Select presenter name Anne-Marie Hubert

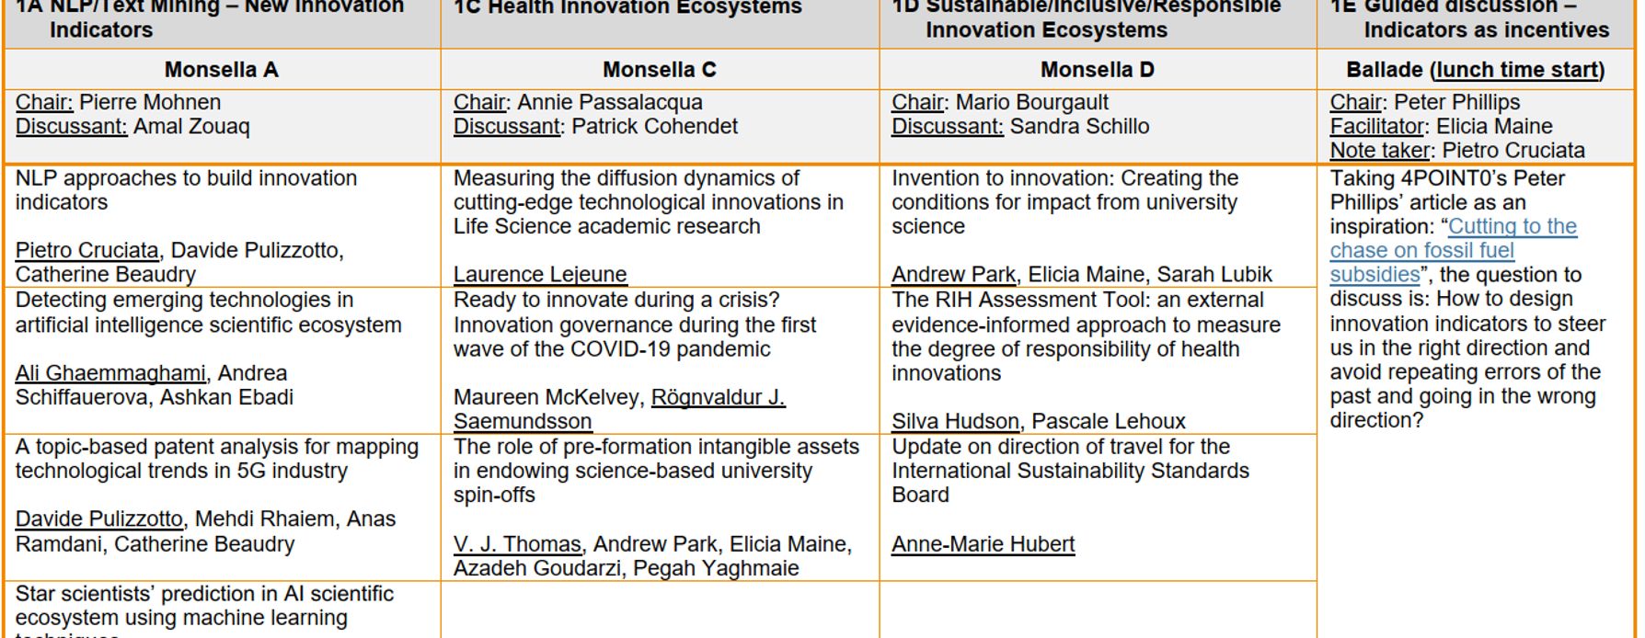click(x=983, y=544)
